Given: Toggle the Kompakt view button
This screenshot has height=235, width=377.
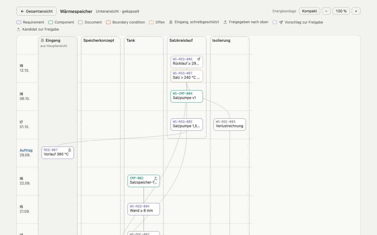Looking at the screenshot, I should click(310, 11).
